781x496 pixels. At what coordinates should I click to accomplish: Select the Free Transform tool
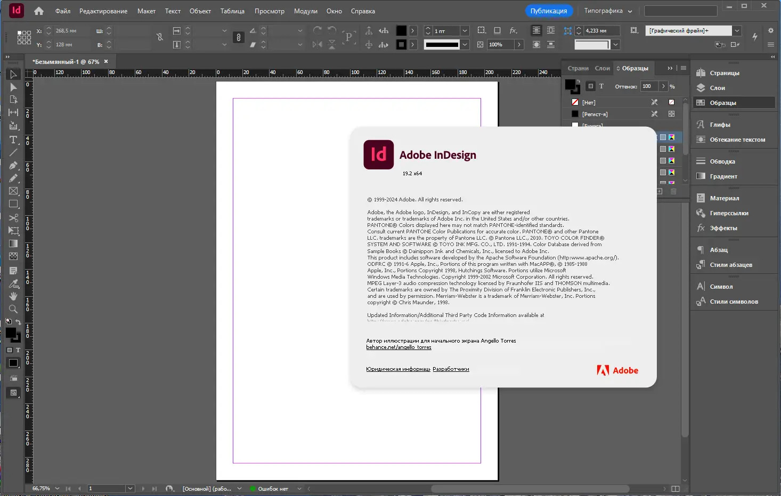tap(13, 231)
